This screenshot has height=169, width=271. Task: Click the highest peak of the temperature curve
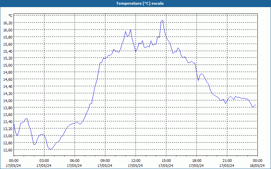click(163, 20)
